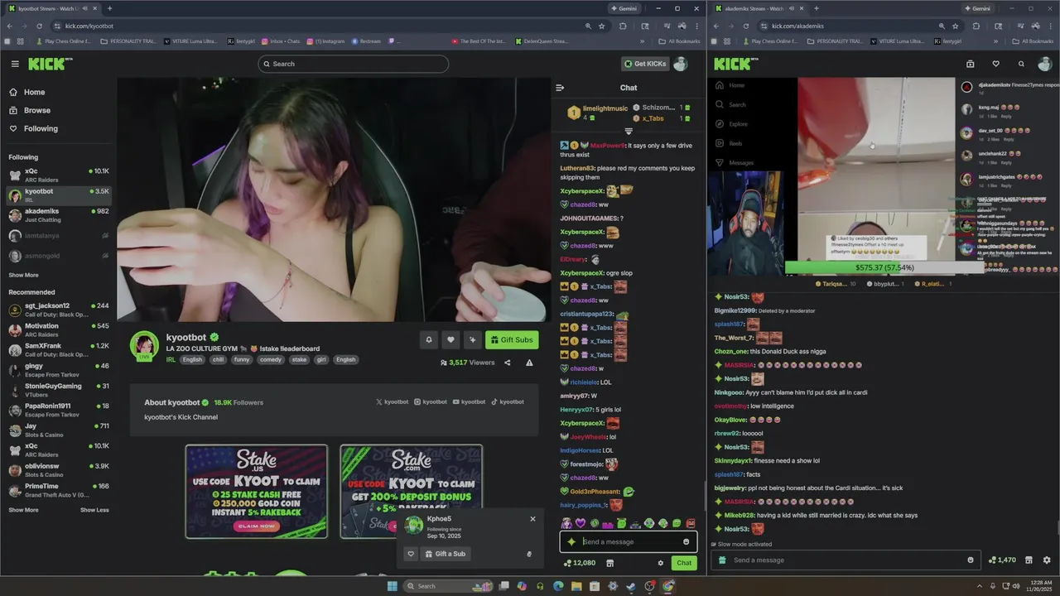
Task: Collapse the chat panel in kyootbot window
Action: point(560,88)
